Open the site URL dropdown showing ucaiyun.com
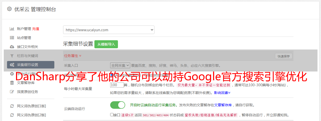Screen dimensions: 321x121 pos(109,30)
